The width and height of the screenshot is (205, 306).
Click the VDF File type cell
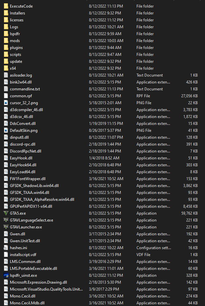(143, 255)
